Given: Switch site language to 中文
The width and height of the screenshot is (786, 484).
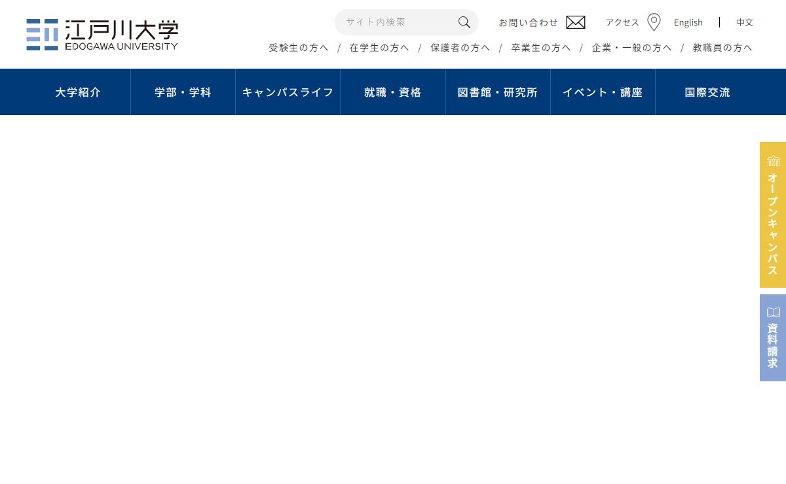Looking at the screenshot, I should 745,22.
